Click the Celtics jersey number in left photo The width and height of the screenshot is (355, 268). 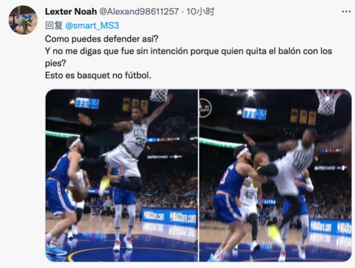point(140,142)
